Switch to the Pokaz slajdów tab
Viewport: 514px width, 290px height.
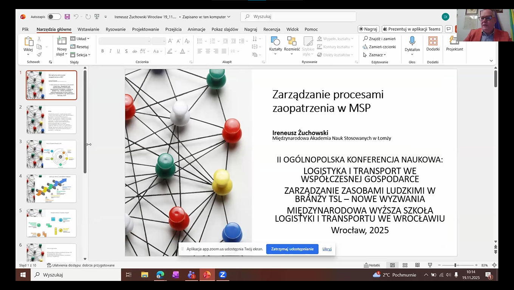[x=225, y=29]
